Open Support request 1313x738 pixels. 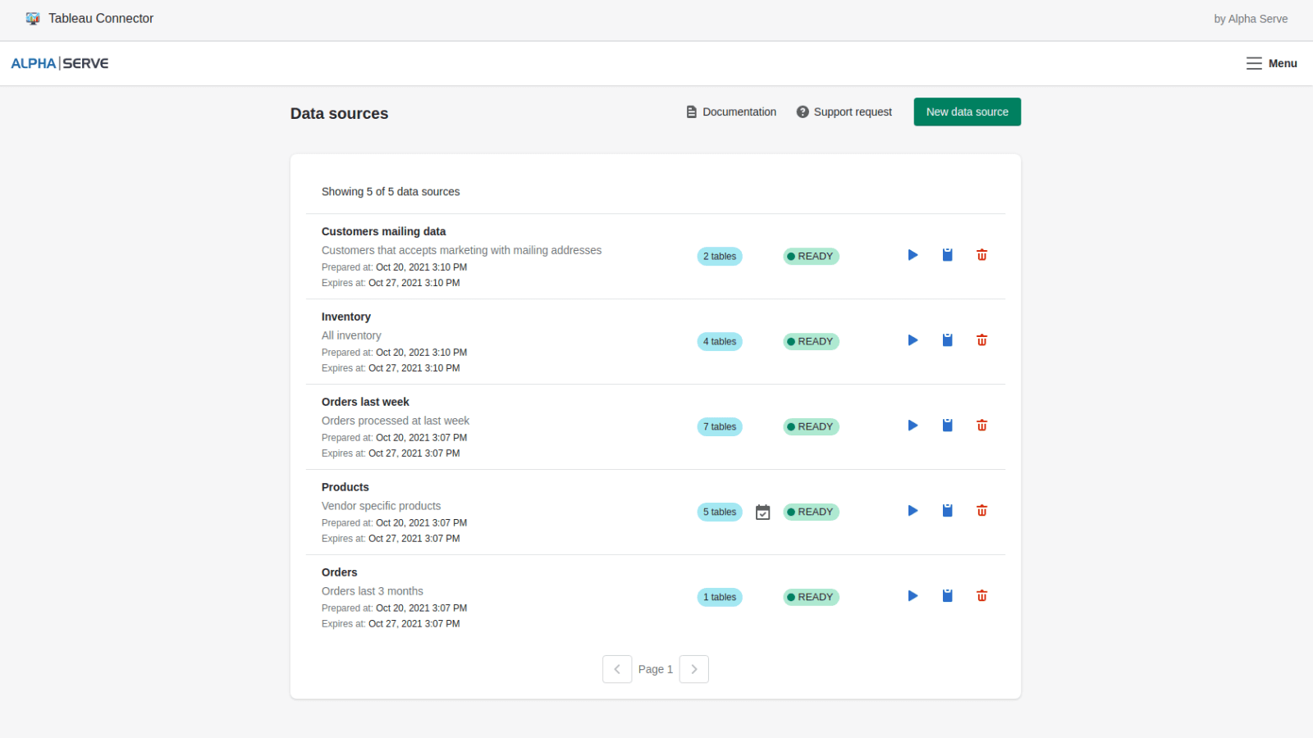[x=853, y=112]
